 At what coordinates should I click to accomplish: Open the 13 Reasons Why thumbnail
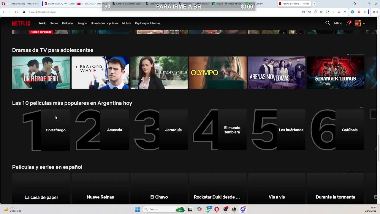tap(100, 73)
